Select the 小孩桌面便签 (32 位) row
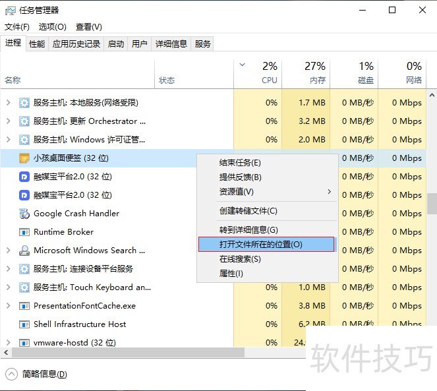This screenshot has width=437, height=391. pos(99,158)
